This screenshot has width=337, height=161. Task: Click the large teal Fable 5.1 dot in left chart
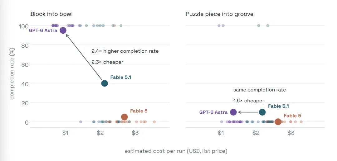tap(105, 83)
